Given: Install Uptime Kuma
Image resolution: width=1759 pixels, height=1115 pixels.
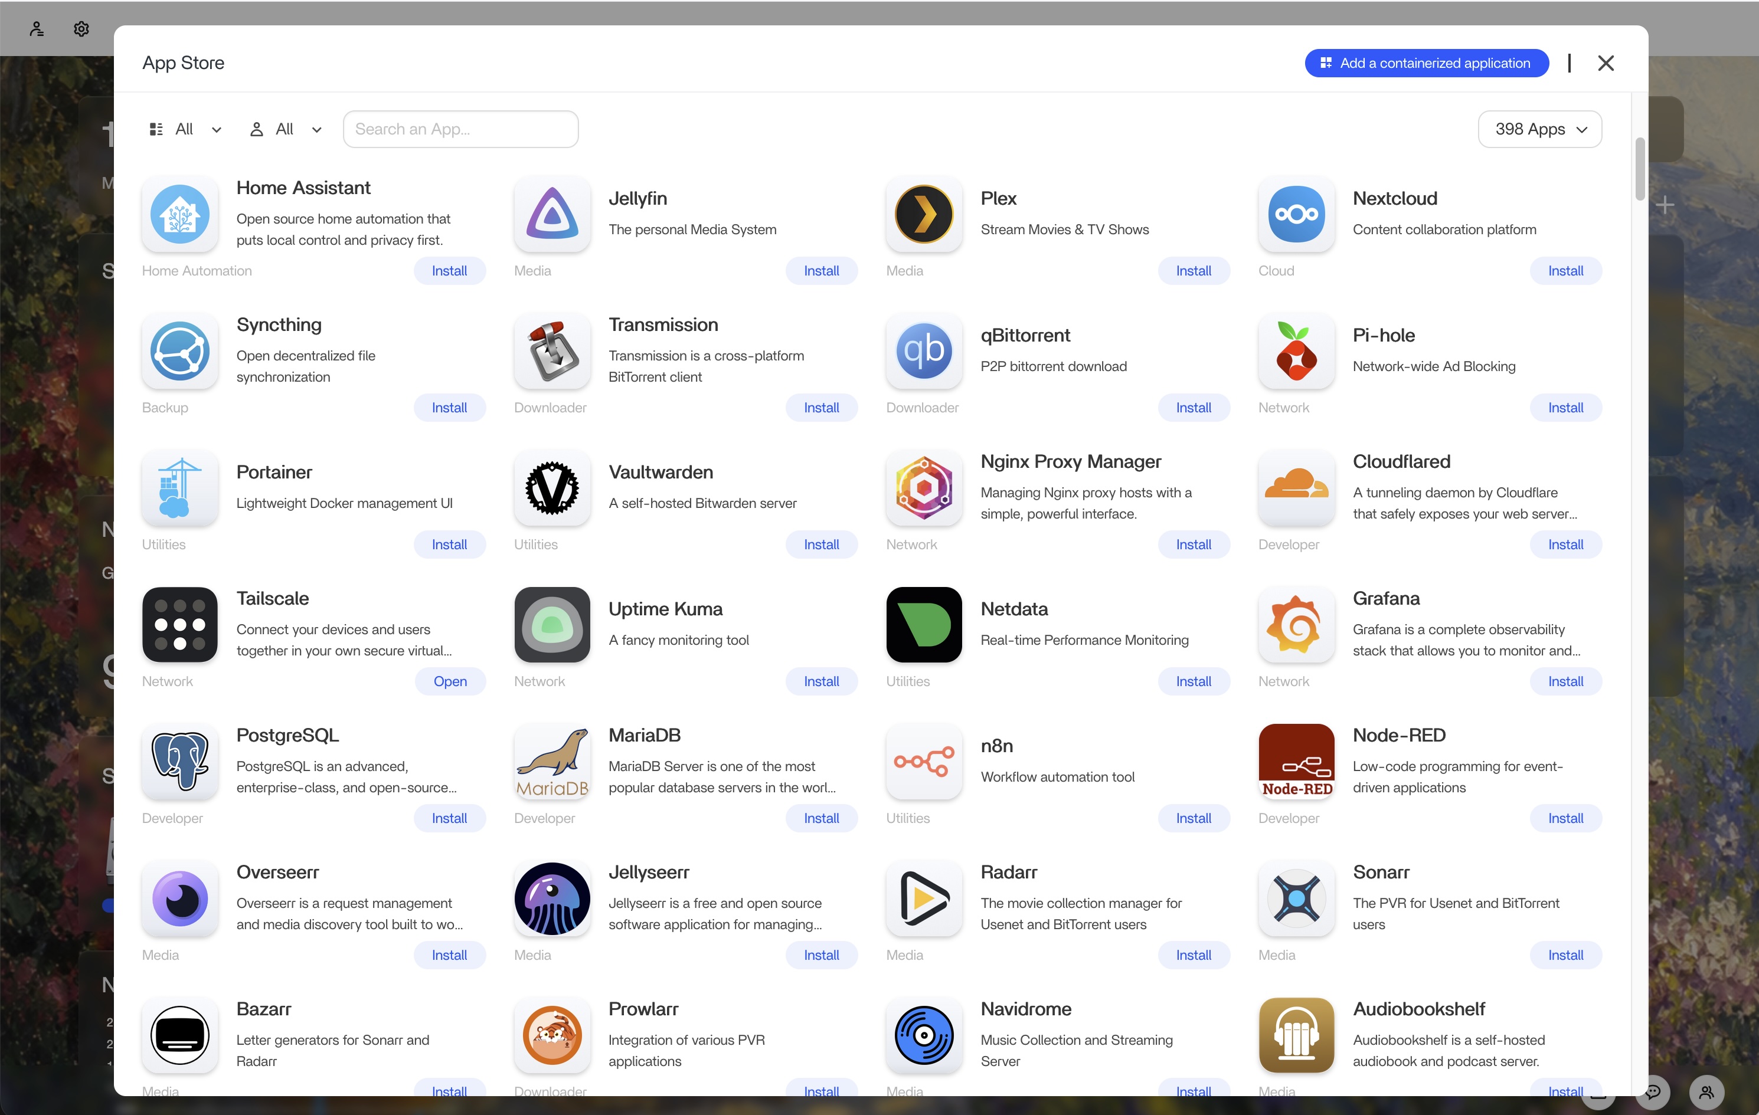Looking at the screenshot, I should pos(821,681).
